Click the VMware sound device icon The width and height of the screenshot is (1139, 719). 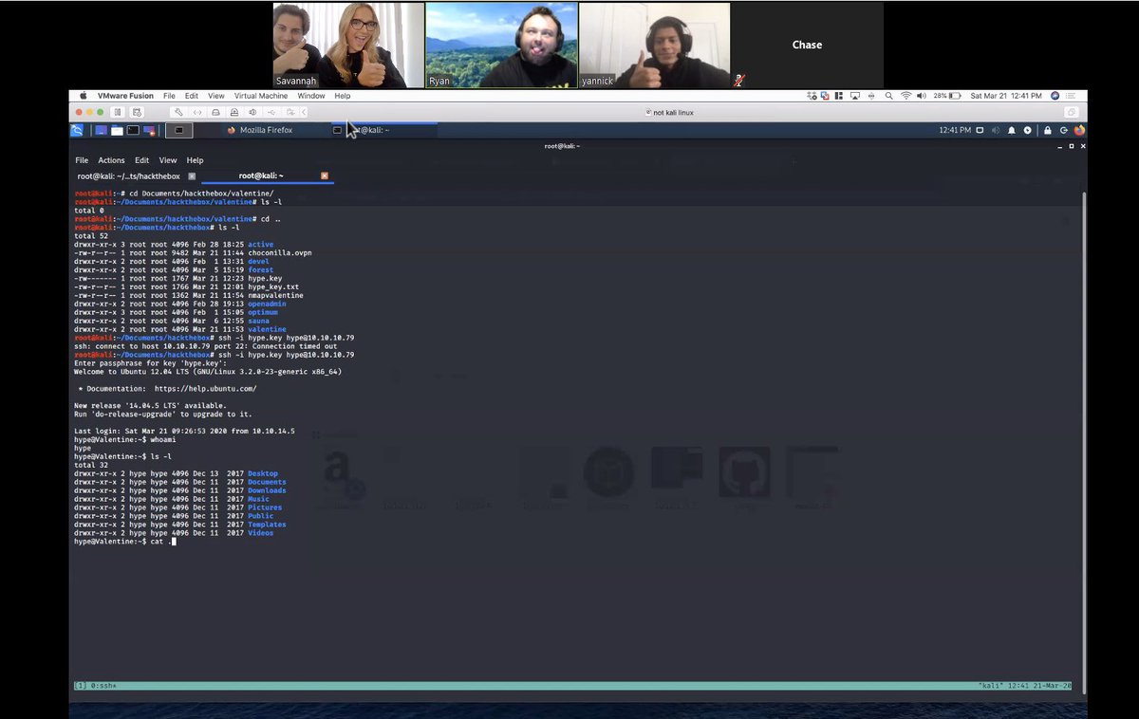click(252, 112)
